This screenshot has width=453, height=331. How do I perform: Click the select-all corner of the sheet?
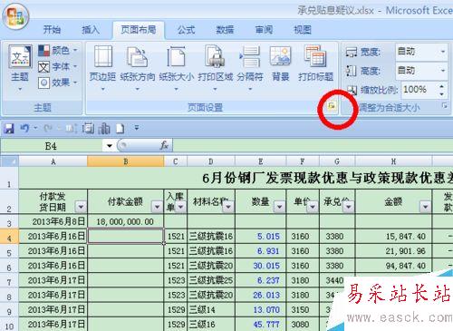9,161
